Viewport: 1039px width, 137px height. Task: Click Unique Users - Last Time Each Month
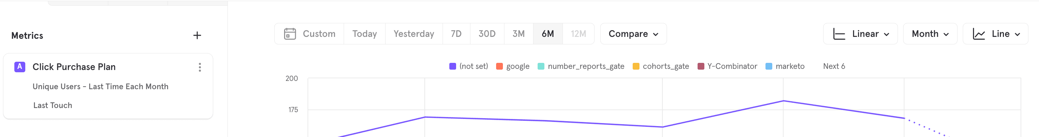click(100, 87)
